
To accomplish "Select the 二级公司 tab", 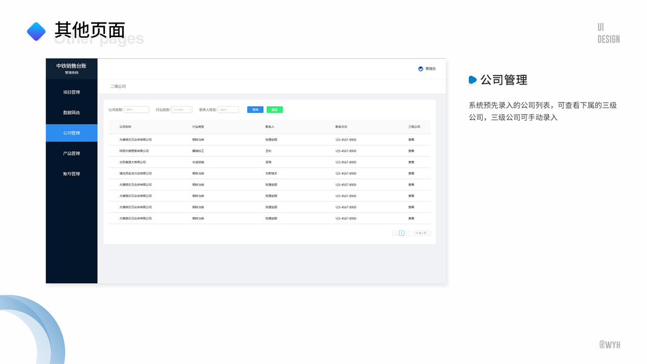I will (118, 86).
